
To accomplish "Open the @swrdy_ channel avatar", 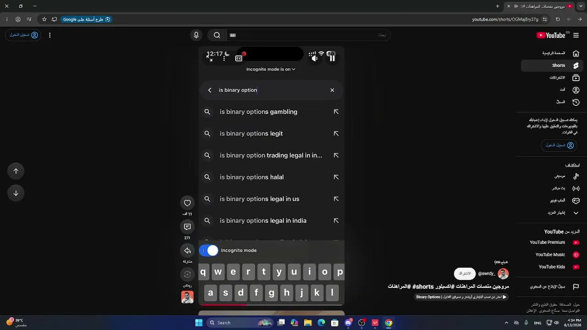I will click(x=503, y=274).
